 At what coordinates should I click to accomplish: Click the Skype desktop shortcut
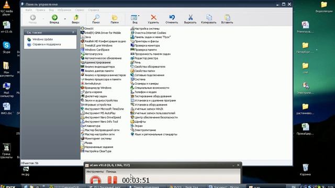(x=6, y=48)
